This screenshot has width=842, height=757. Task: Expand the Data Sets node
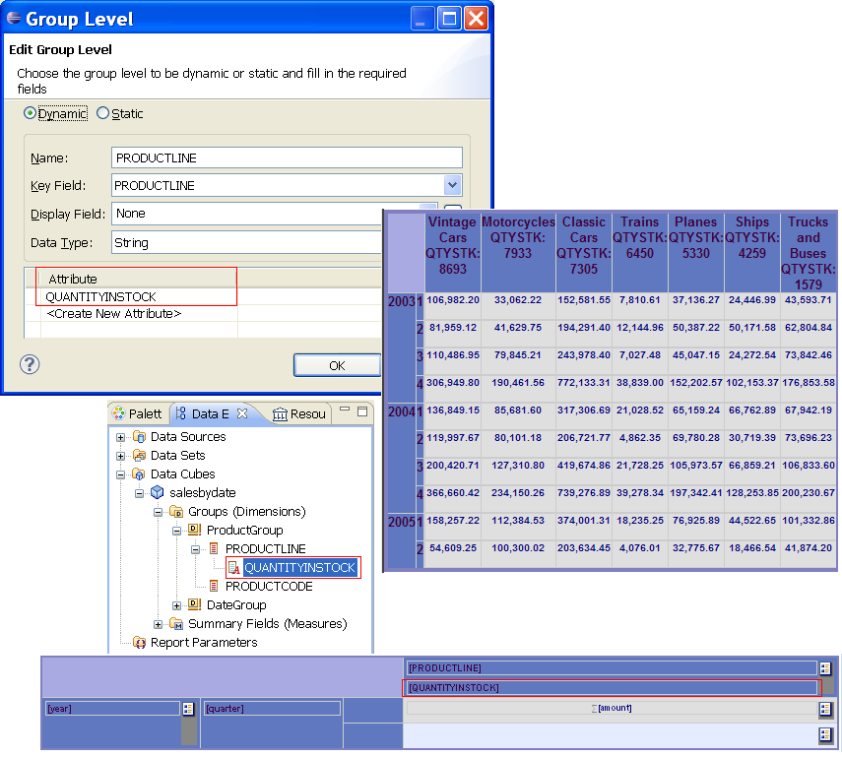coord(120,456)
